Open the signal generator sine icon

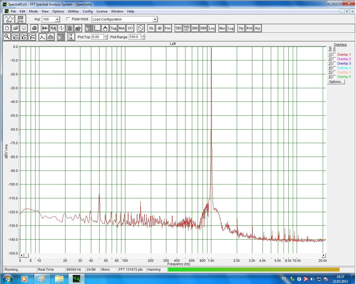[x=141, y=28]
